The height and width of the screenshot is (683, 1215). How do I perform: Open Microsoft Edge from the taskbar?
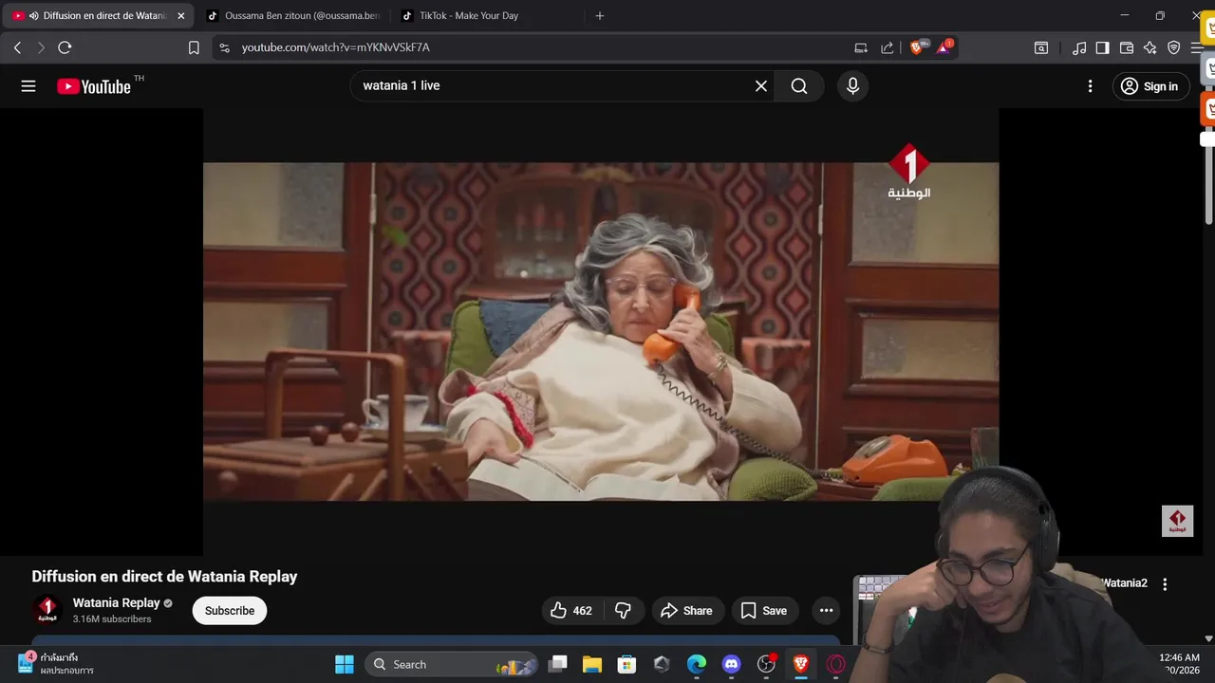tap(697, 664)
